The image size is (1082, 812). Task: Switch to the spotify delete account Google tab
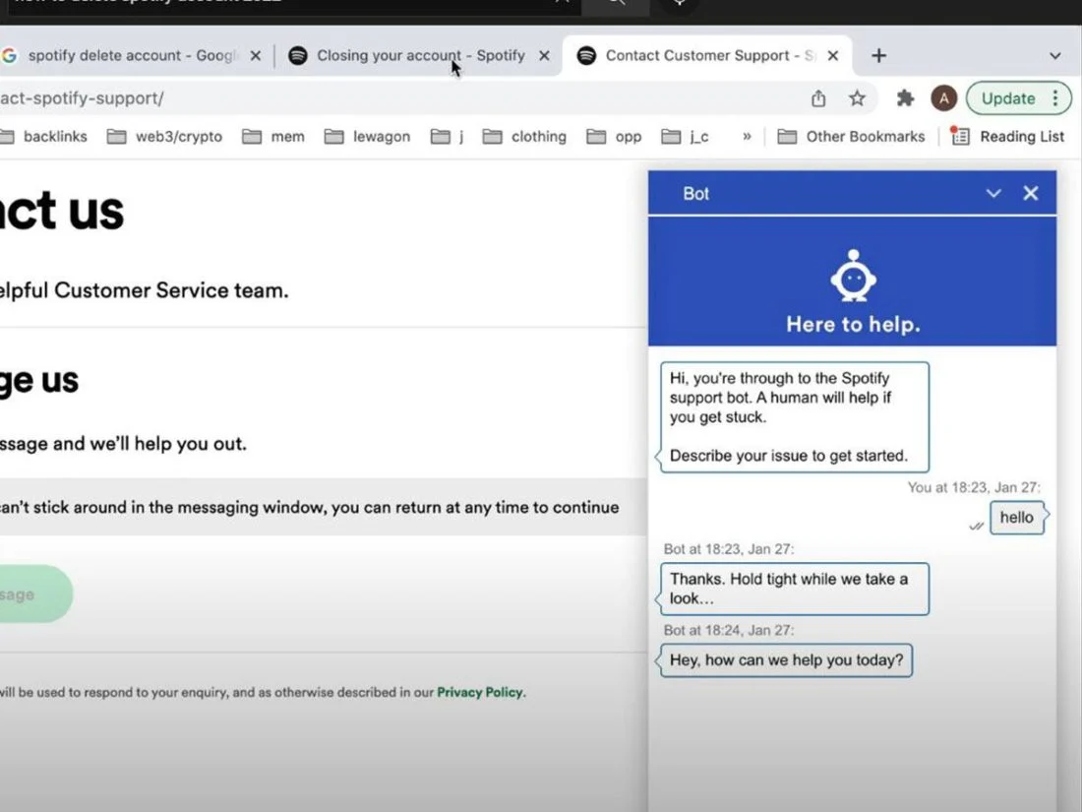(131, 55)
